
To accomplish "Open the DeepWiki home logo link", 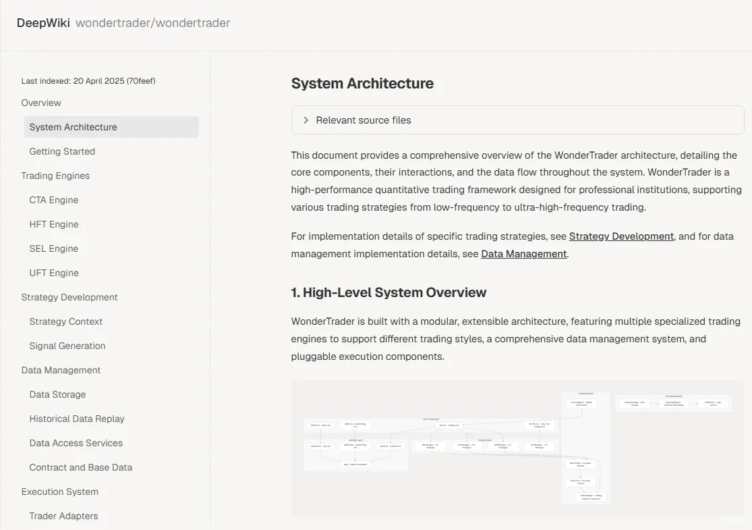I will (x=43, y=23).
